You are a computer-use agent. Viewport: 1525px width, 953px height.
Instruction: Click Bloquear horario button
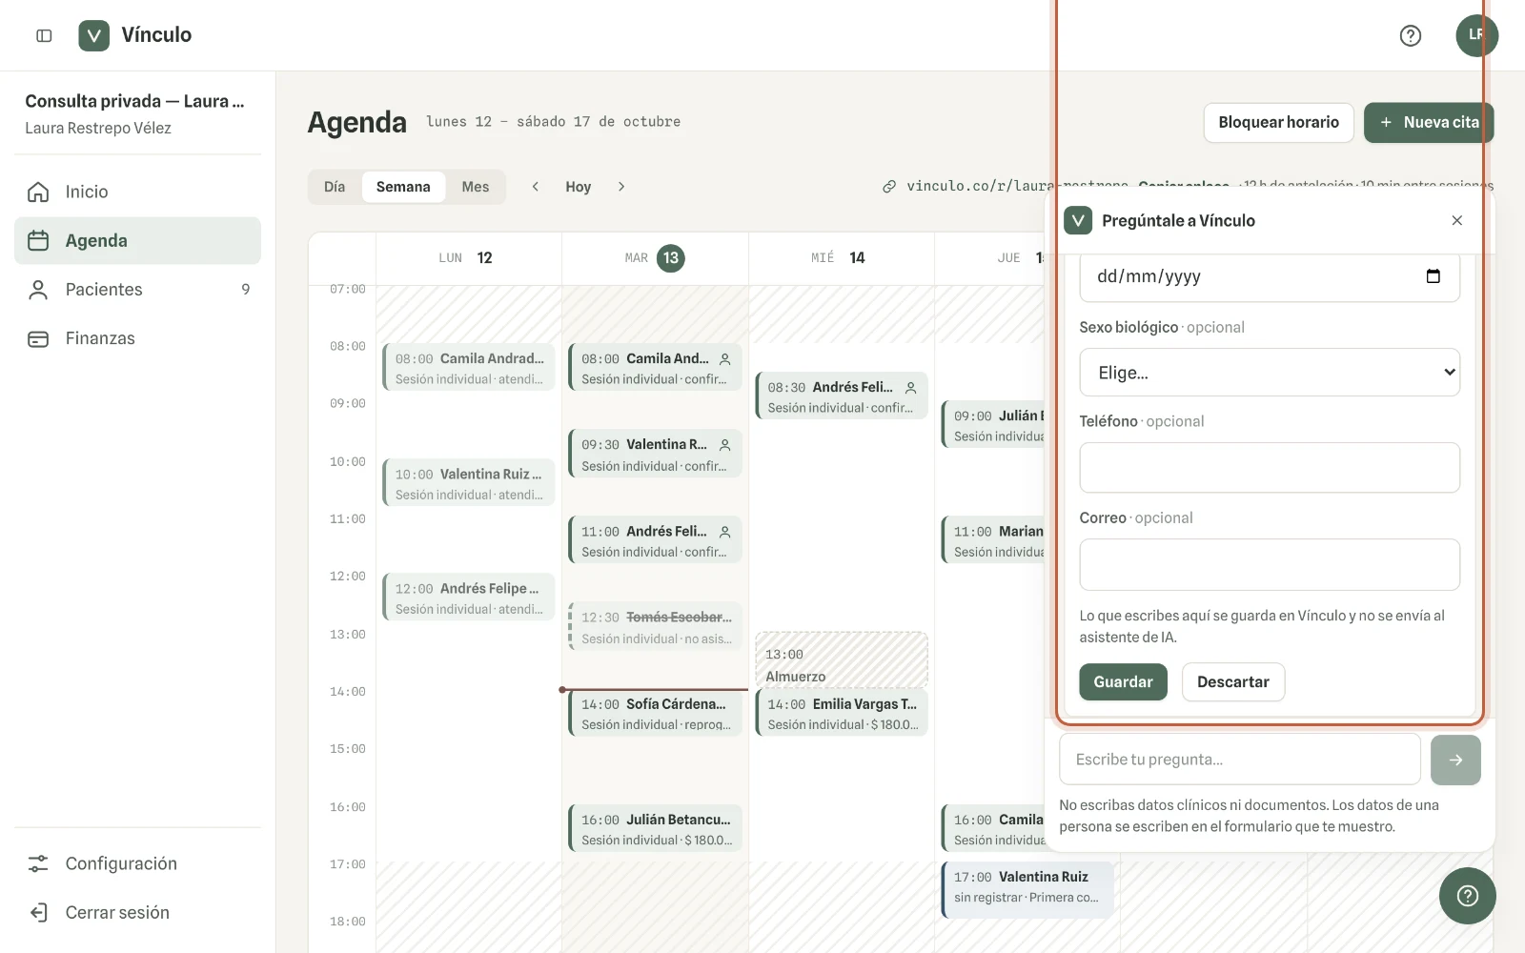click(x=1278, y=122)
